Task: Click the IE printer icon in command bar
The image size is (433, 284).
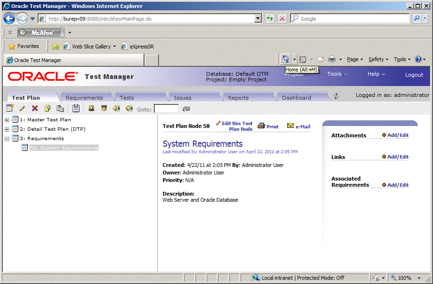Action: tap(332, 59)
